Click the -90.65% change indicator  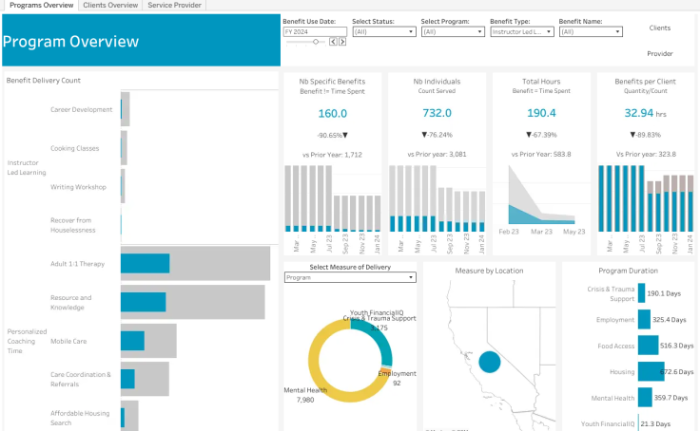pyautogui.click(x=332, y=135)
